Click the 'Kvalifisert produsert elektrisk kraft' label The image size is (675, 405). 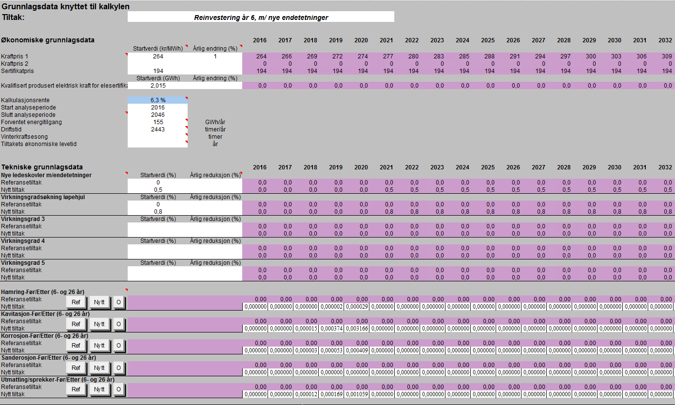pyautogui.click(x=64, y=86)
